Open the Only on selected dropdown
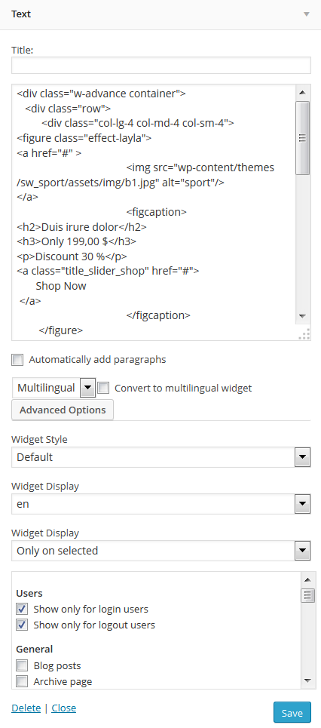Image resolution: width=321 pixels, height=728 pixels. point(161,551)
